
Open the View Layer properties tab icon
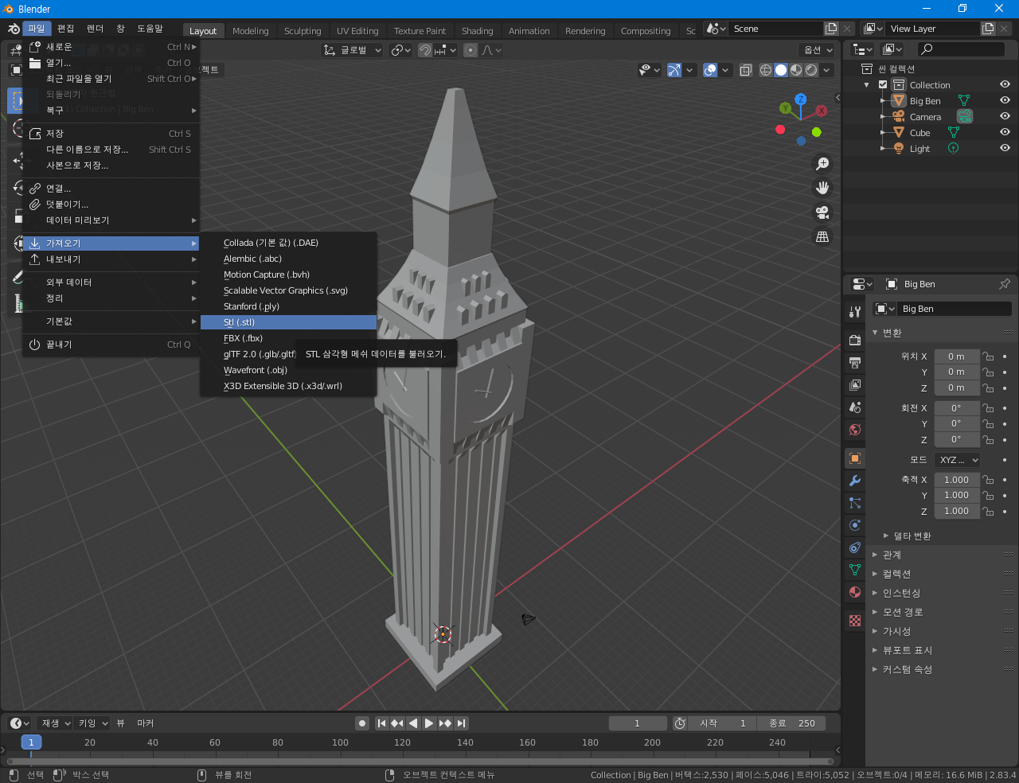click(855, 385)
